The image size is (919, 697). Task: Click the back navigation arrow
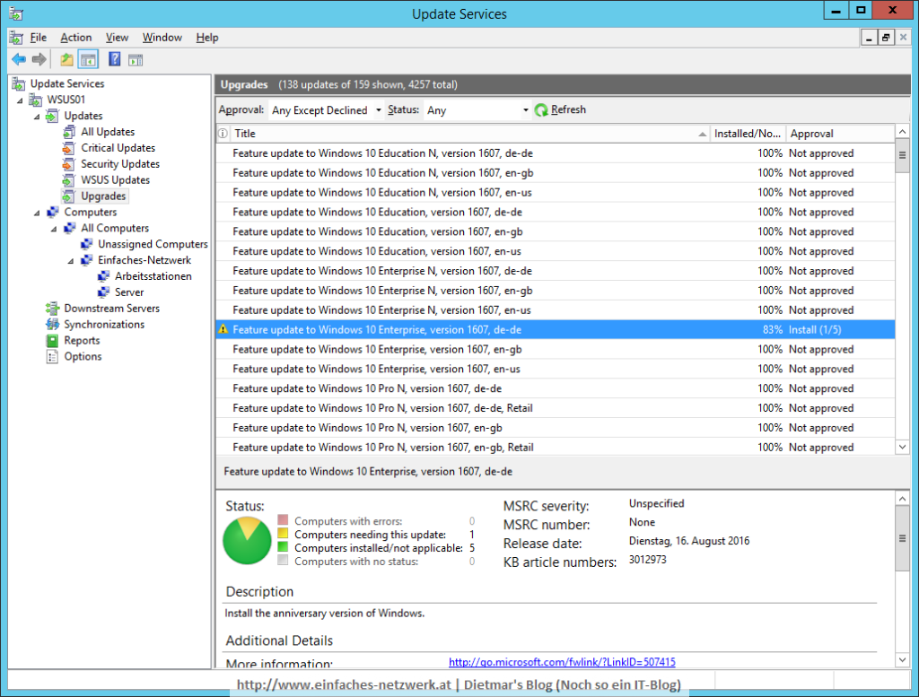coord(17,59)
